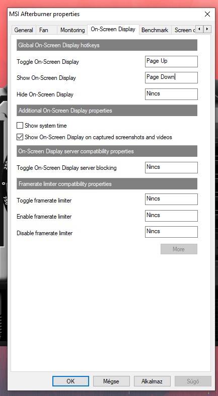The width and height of the screenshot is (218, 396).
Task: Uncheck Show OSD on captured screenshots and videos
Action: tap(20, 137)
